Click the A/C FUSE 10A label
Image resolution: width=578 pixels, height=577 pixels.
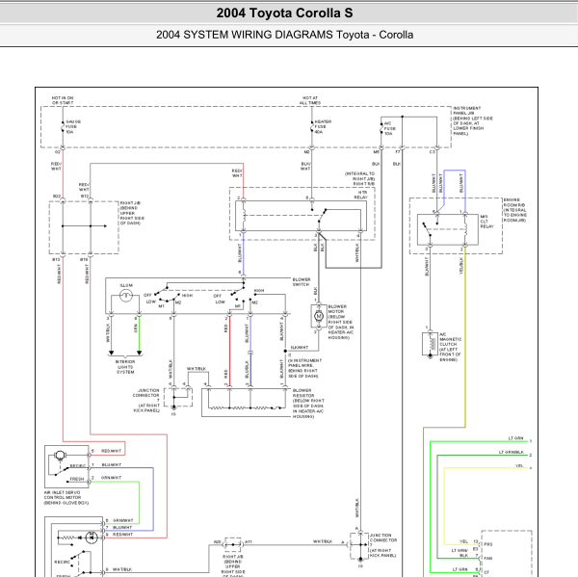pyautogui.click(x=389, y=128)
